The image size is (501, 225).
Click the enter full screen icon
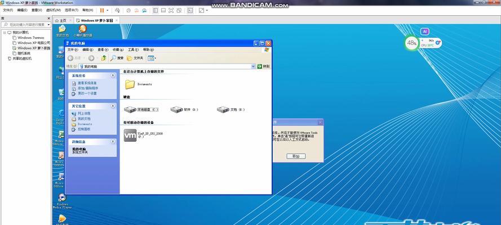(x=171, y=10)
